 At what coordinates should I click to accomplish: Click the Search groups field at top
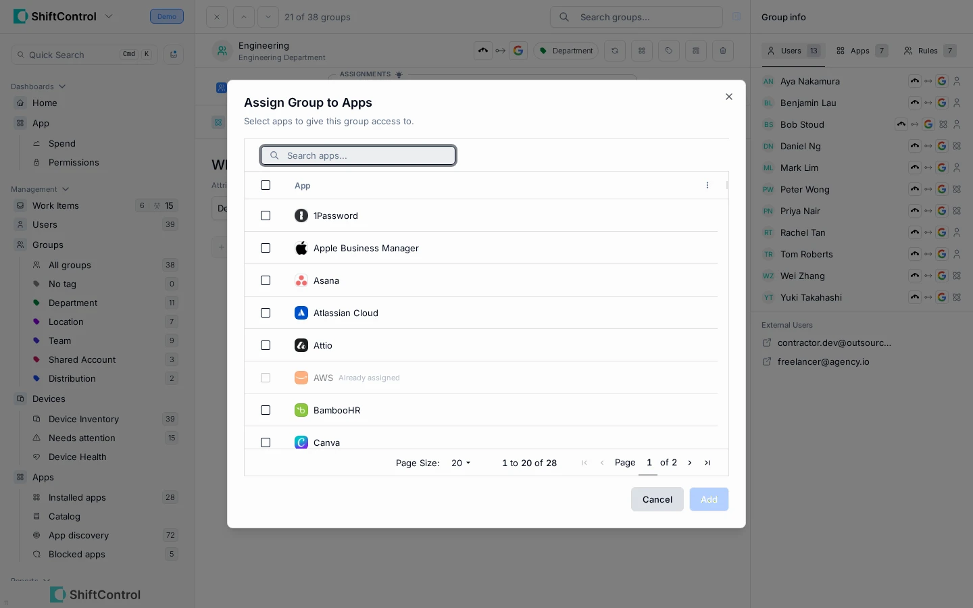tap(637, 17)
